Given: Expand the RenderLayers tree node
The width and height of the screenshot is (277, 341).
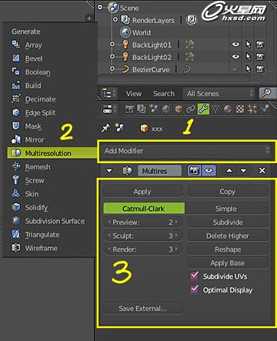Looking at the screenshot, I should pyautogui.click(x=115, y=19).
